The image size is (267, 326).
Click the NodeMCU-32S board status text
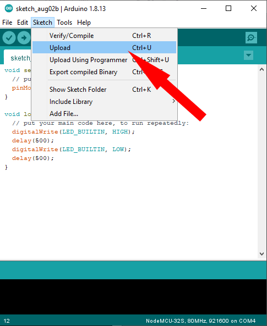click(x=200, y=321)
